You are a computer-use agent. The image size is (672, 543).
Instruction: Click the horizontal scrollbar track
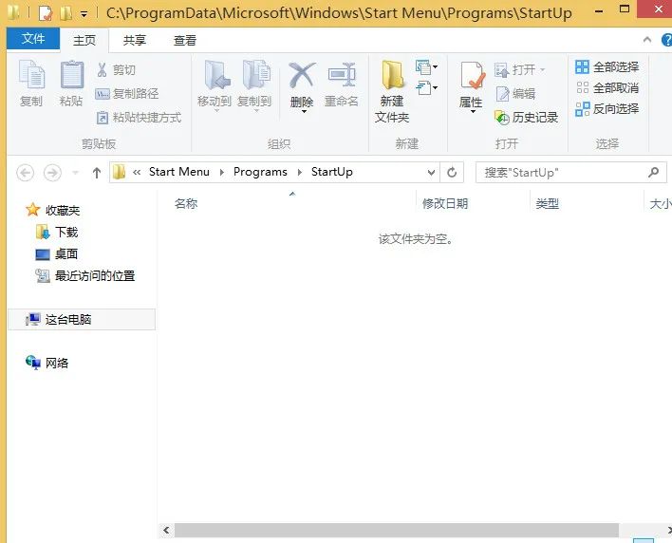point(397,530)
